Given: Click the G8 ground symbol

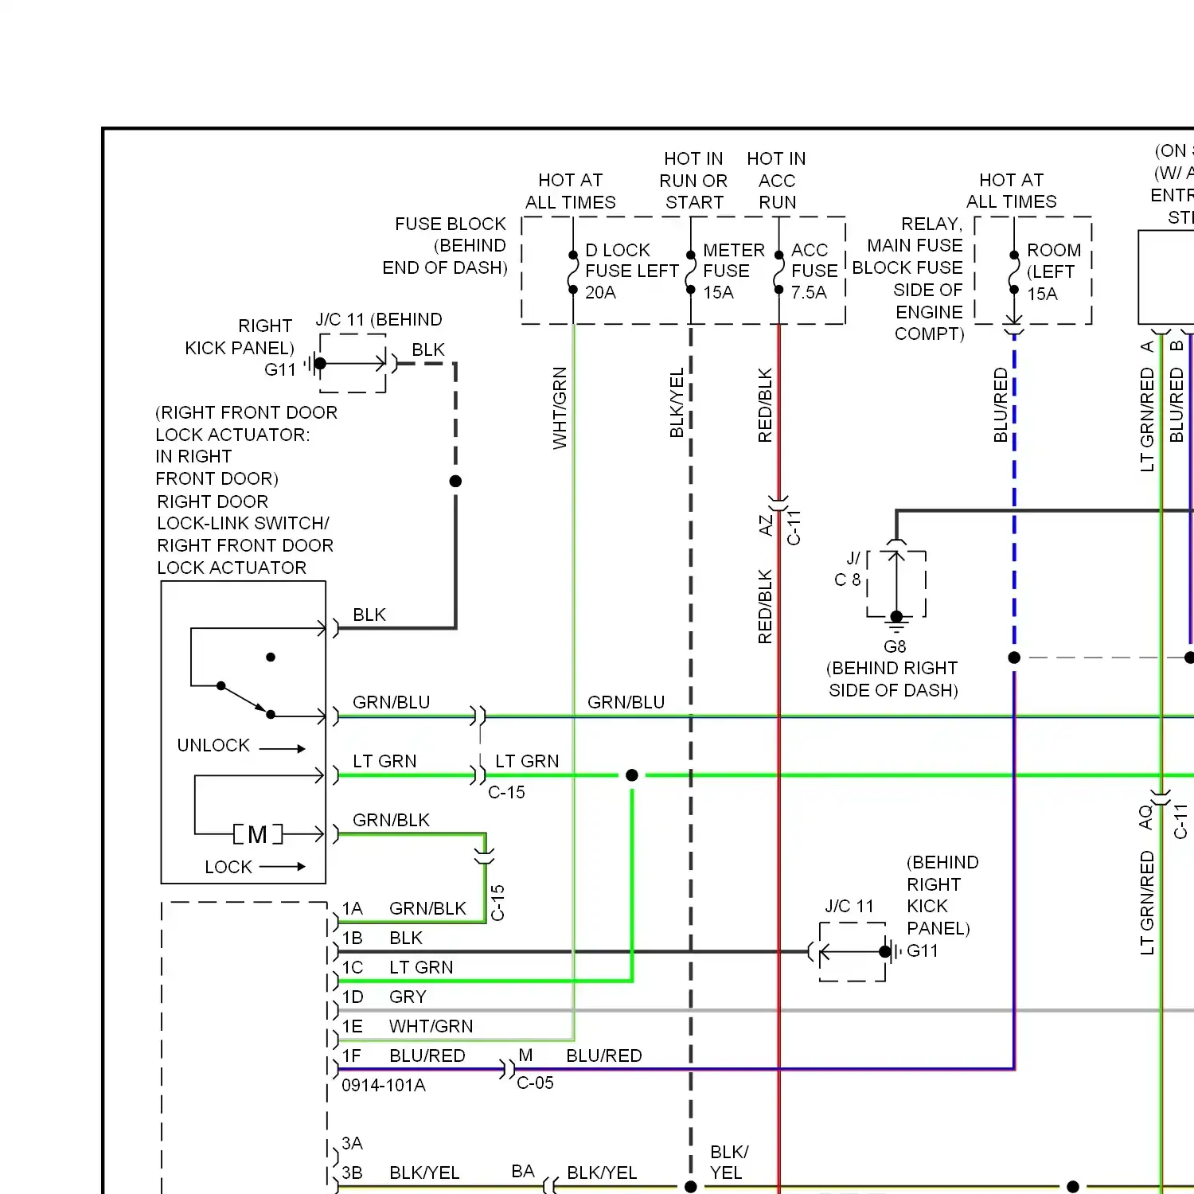Looking at the screenshot, I should coord(896,622).
